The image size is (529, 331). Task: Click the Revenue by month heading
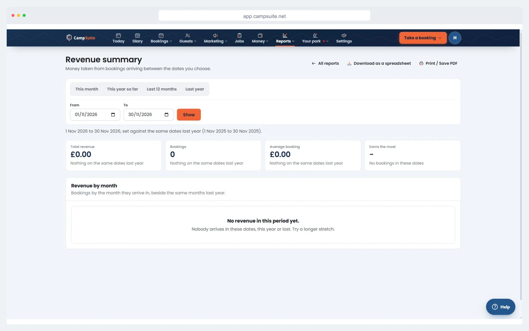94,186
